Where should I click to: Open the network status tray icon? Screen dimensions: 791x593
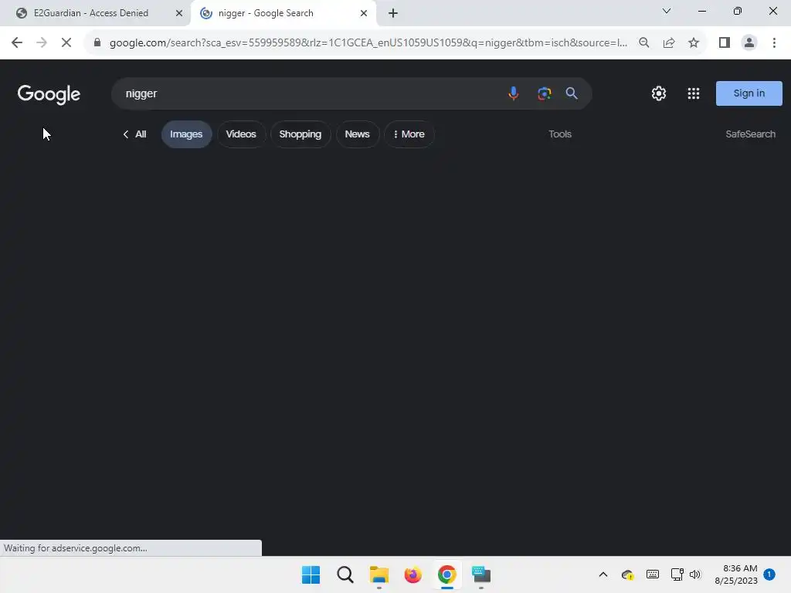point(677,574)
